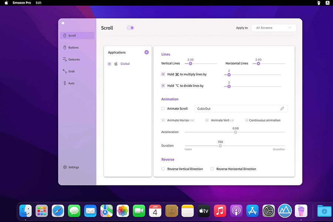Toggle the Global application checkbox
The height and width of the screenshot is (222, 333).
[110, 64]
